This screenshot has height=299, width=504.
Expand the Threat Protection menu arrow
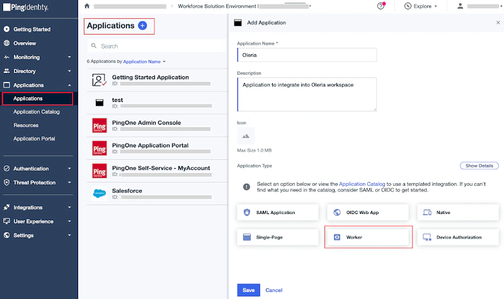tap(69, 183)
